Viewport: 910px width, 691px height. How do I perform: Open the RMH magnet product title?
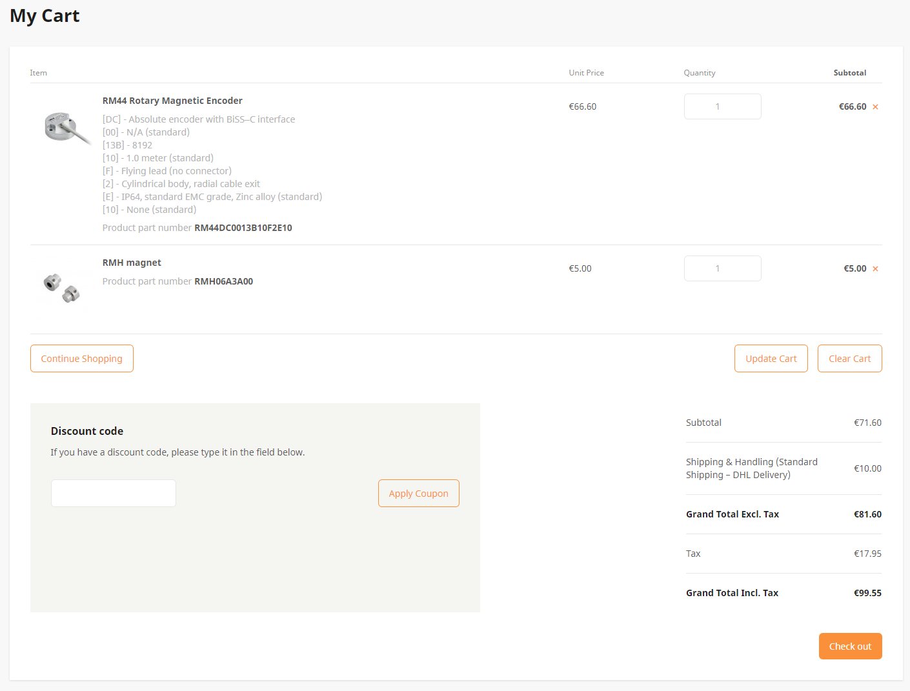click(x=132, y=263)
